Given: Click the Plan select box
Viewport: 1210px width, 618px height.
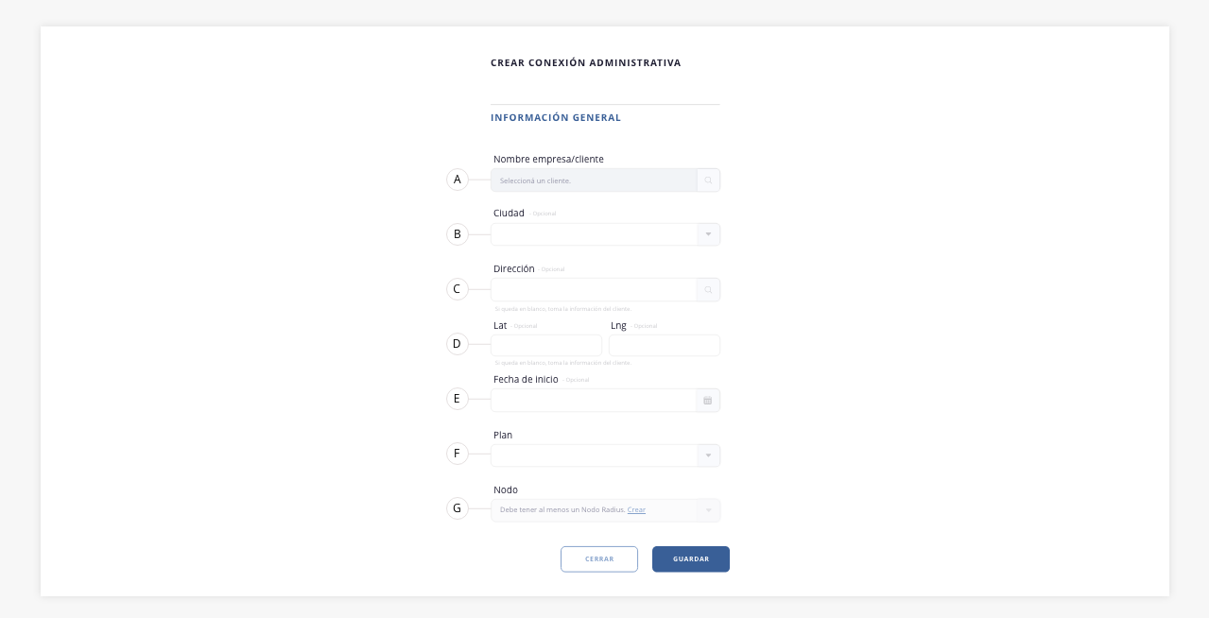Looking at the screenshot, I should coord(605,455).
